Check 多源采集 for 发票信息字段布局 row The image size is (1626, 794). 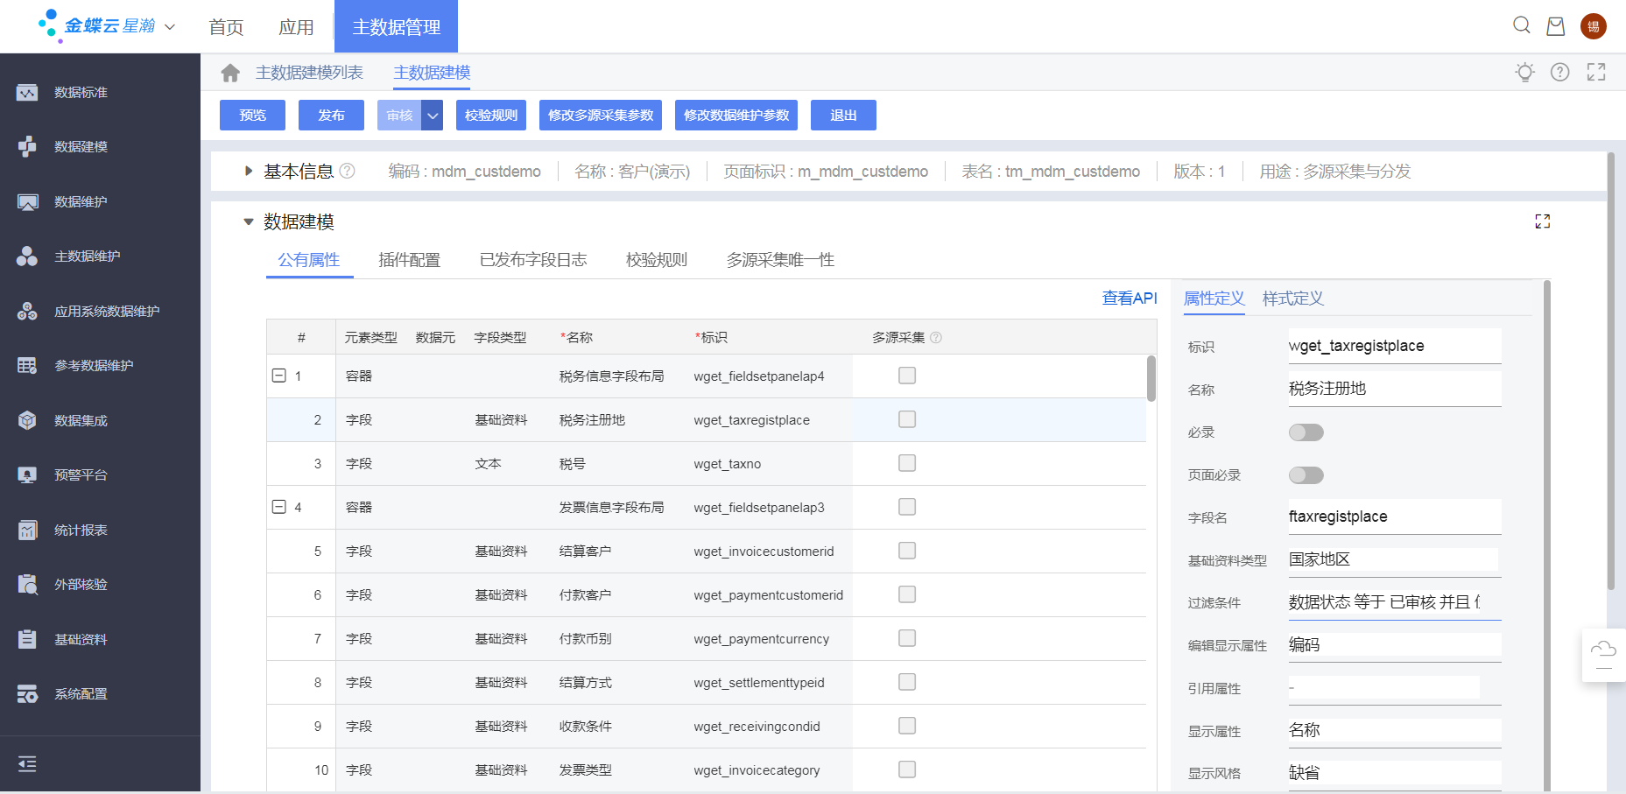907,507
